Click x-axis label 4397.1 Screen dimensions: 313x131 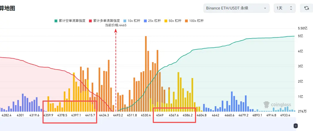[76, 115]
